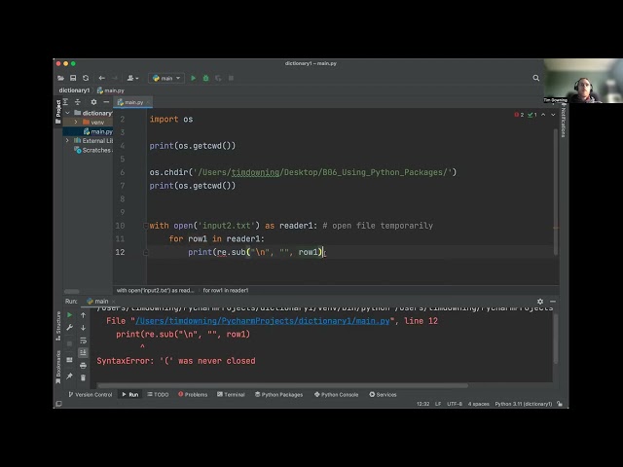Open Project panel options gear
Image resolution: width=623 pixels, height=467 pixels.
coord(93,102)
